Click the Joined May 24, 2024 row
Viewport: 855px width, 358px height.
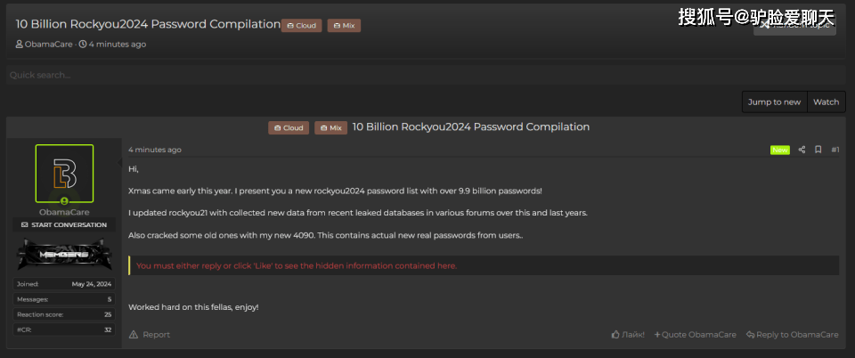pyautogui.click(x=64, y=284)
